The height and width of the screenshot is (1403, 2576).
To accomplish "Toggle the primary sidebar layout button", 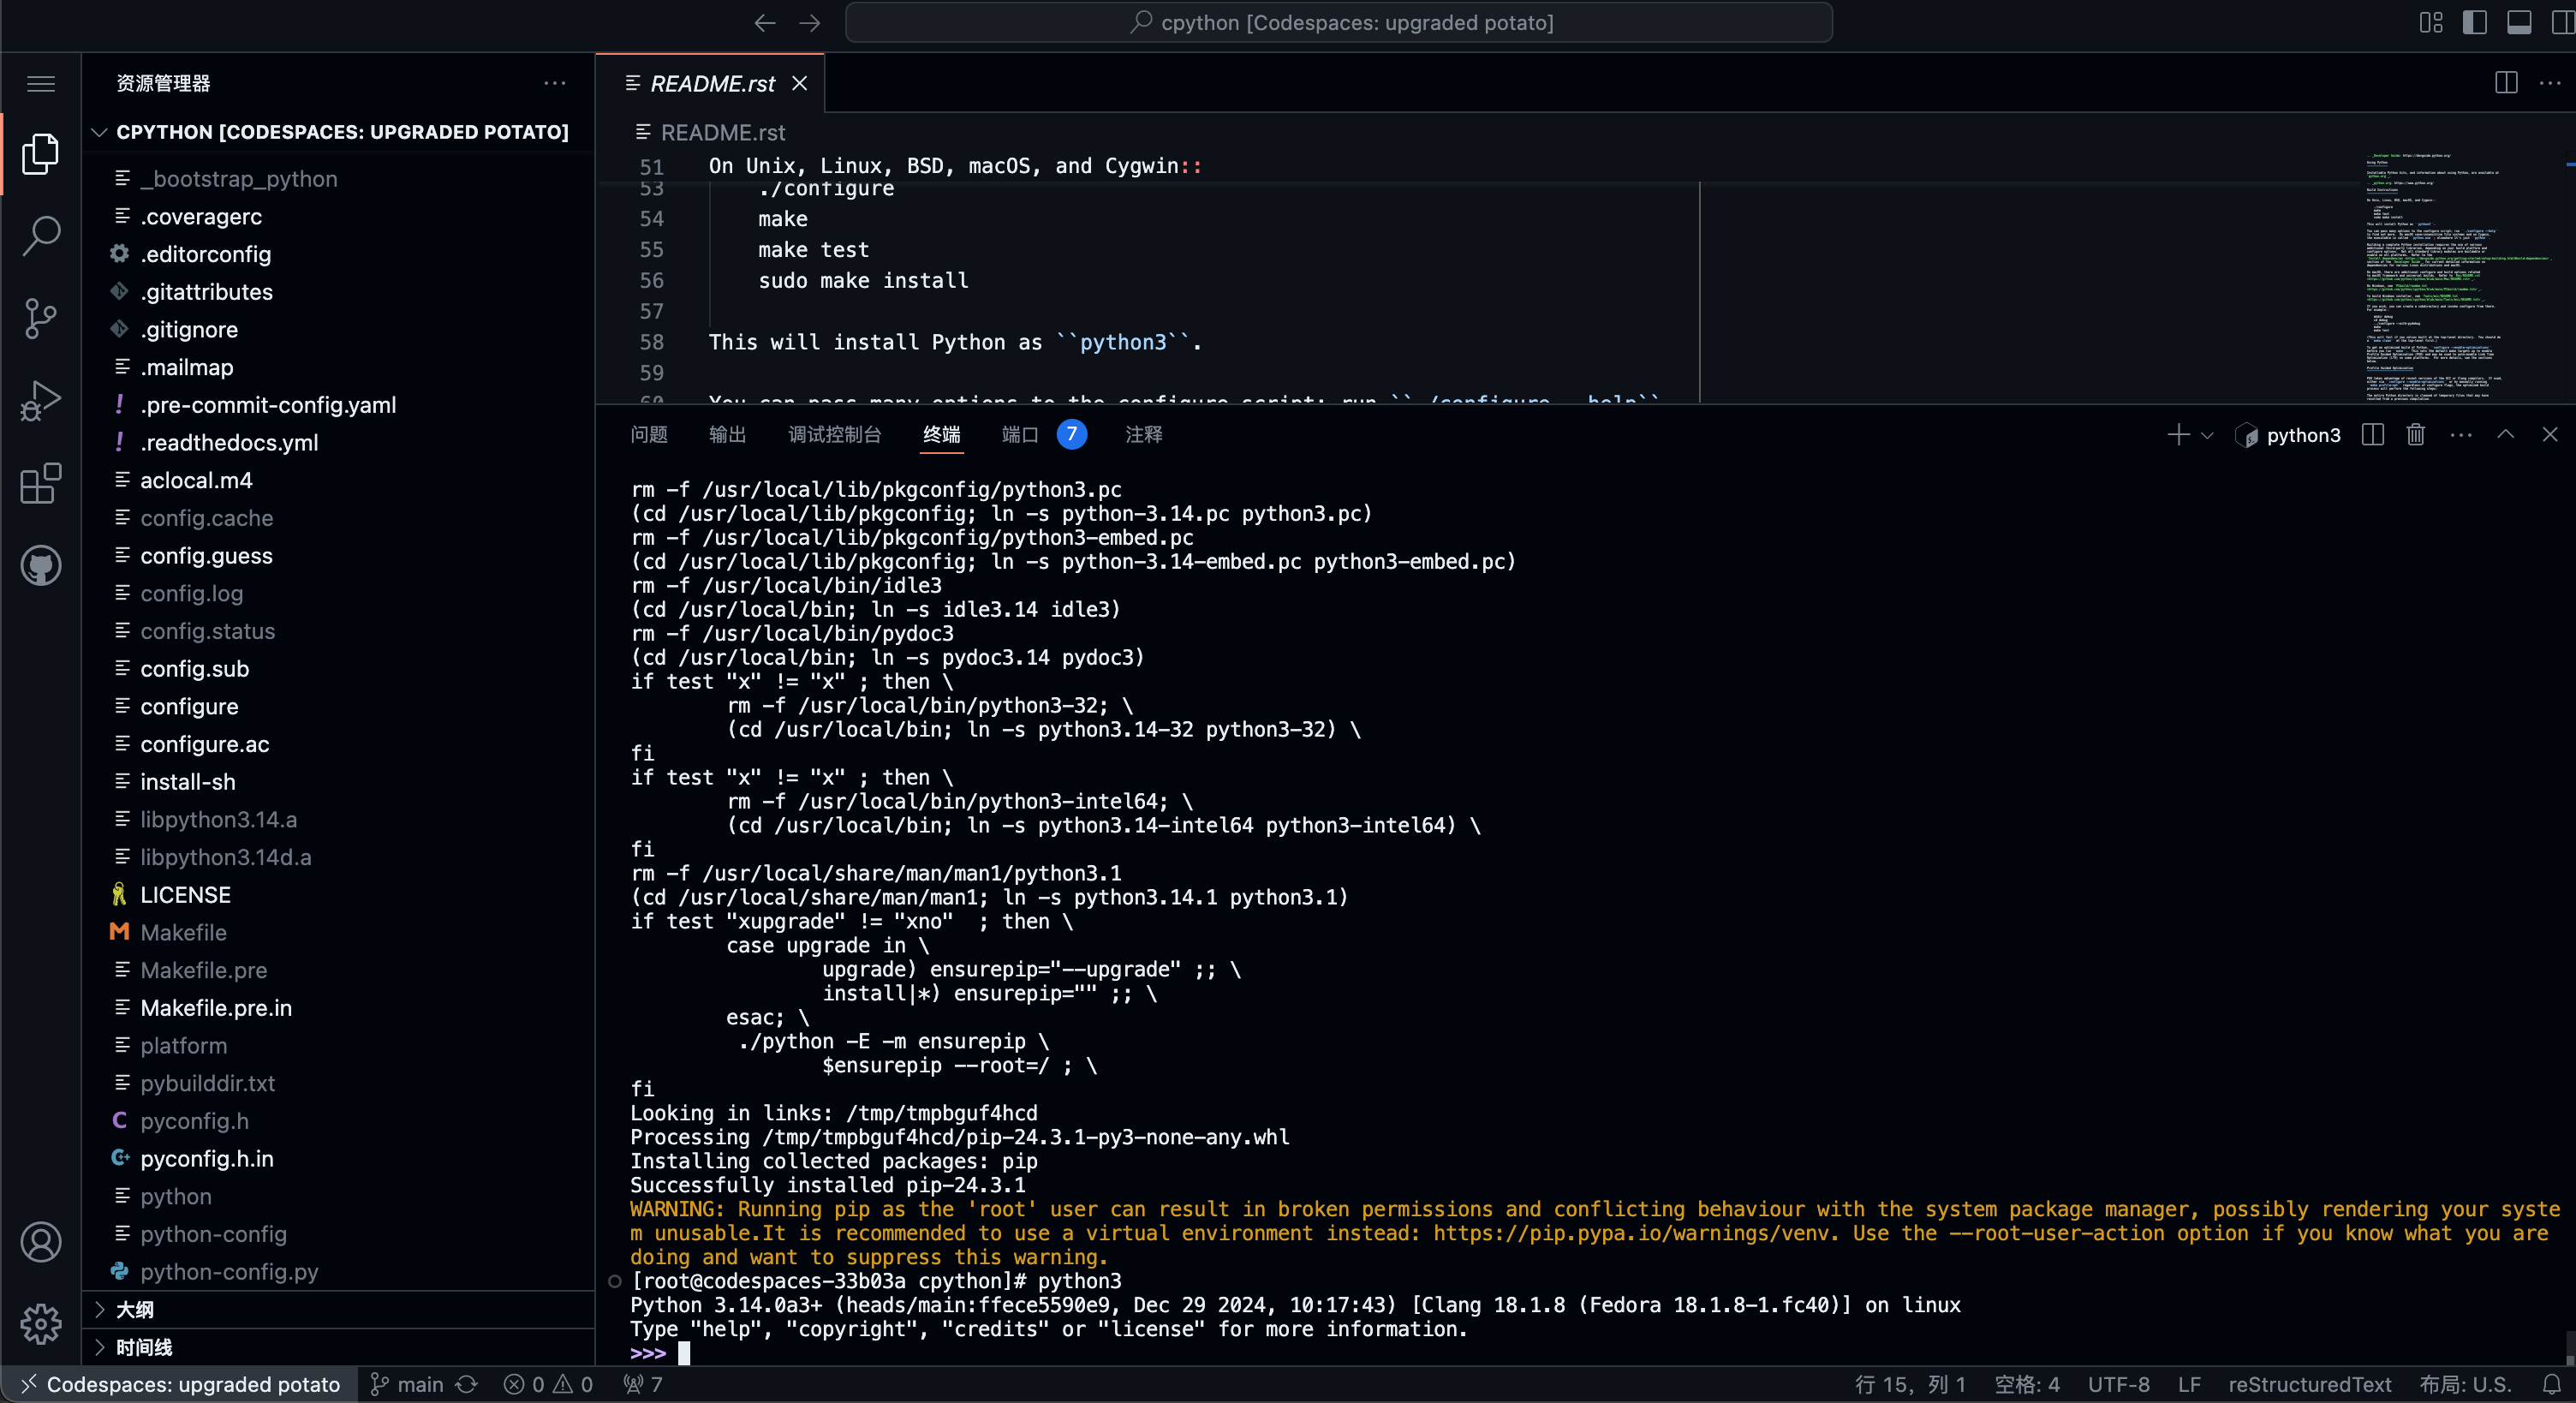I will pyautogui.click(x=2474, y=22).
